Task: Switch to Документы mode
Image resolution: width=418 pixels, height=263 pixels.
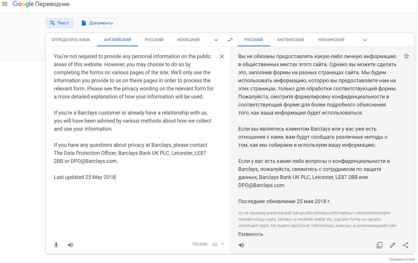Action: click(x=97, y=23)
